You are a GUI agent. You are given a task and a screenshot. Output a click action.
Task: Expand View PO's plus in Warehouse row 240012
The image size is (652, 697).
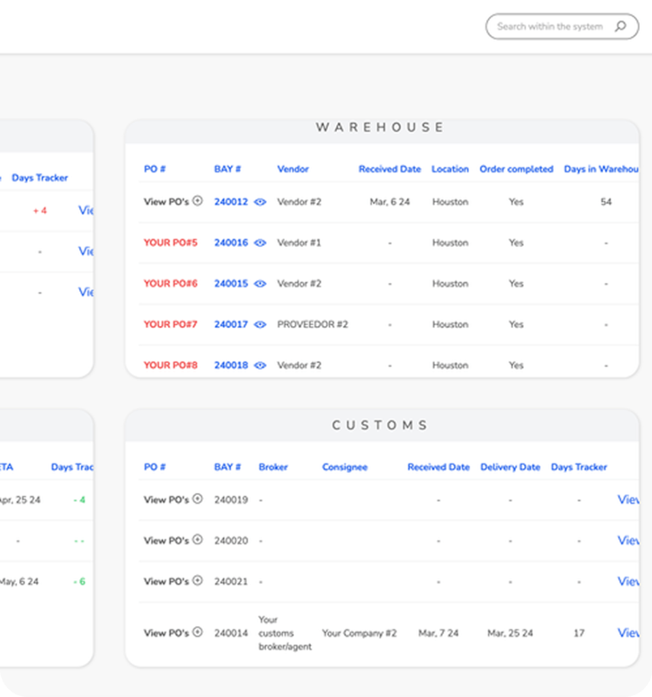(x=198, y=201)
